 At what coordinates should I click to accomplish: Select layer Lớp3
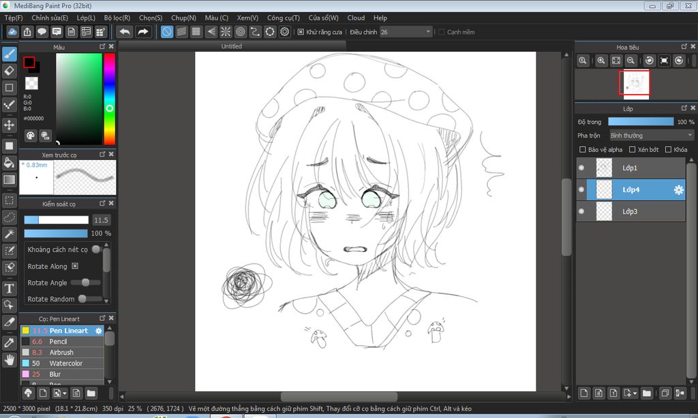coord(631,211)
